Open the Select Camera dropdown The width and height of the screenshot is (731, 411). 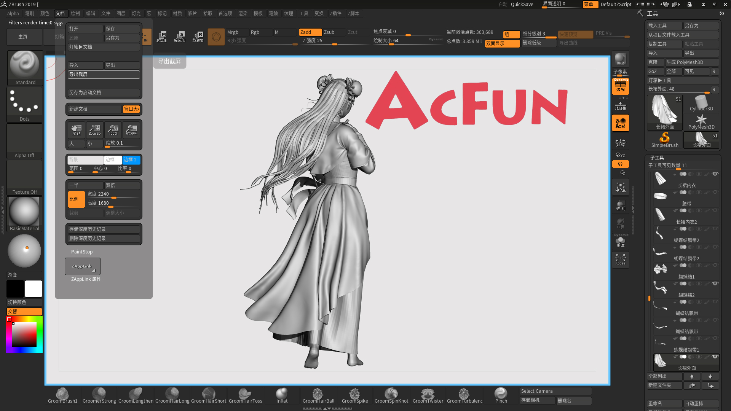[556, 391]
